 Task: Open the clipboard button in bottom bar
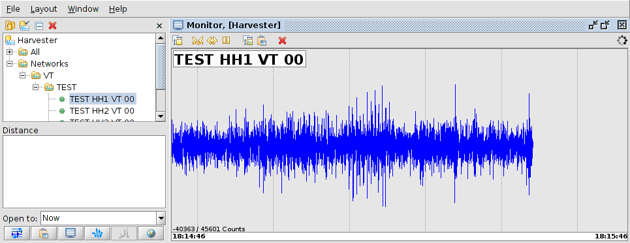coord(44,233)
